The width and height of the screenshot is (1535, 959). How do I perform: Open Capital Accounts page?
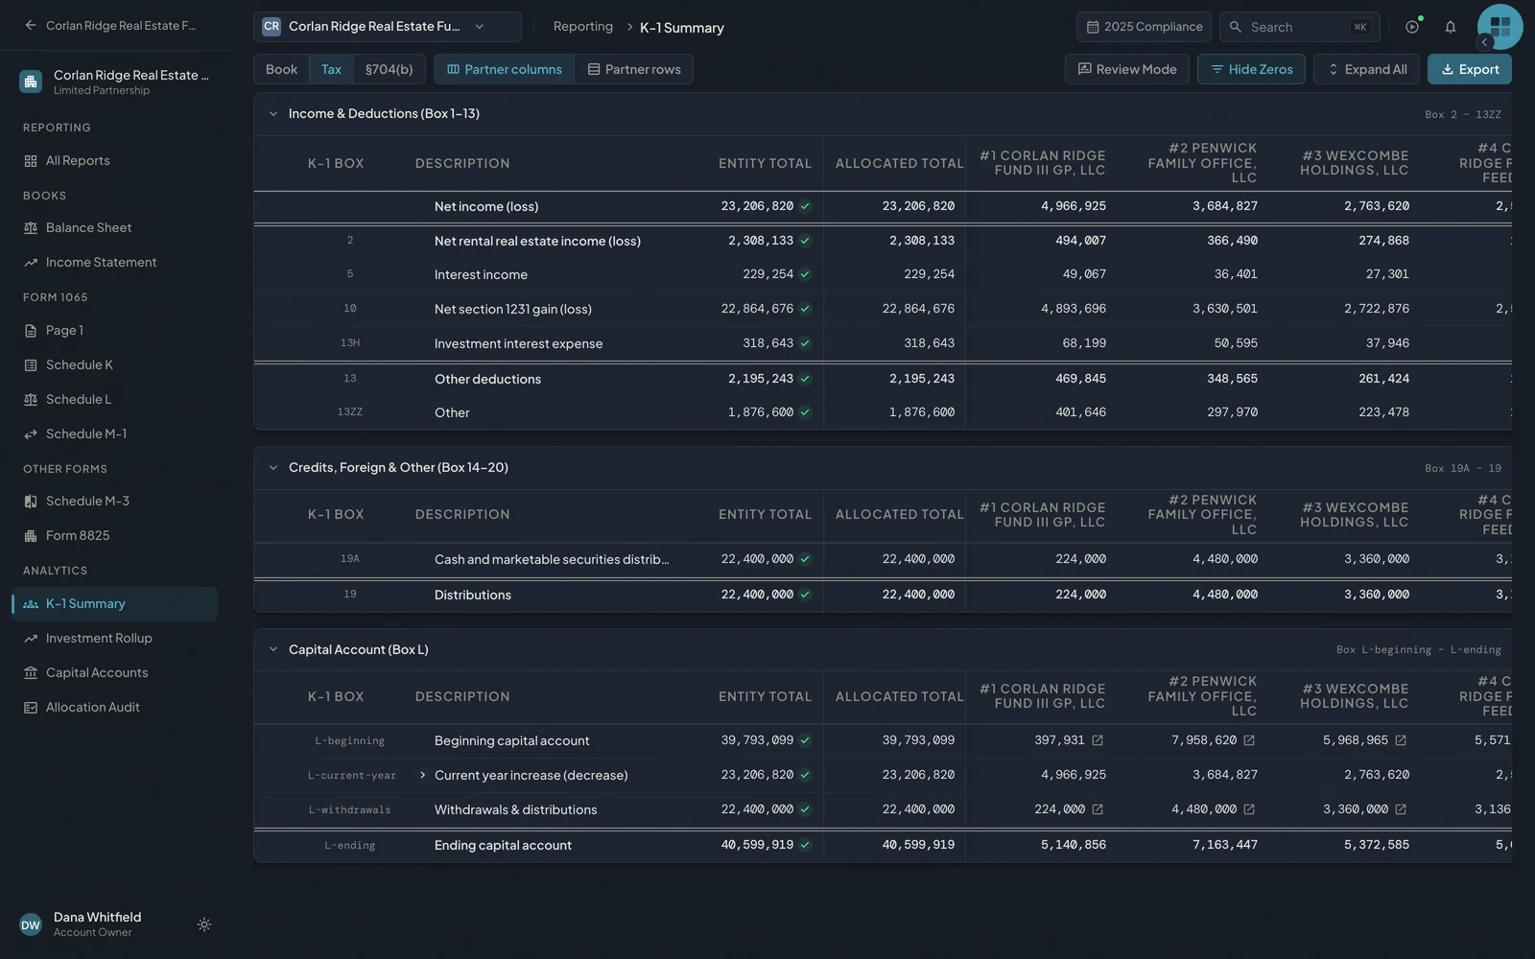114,673
